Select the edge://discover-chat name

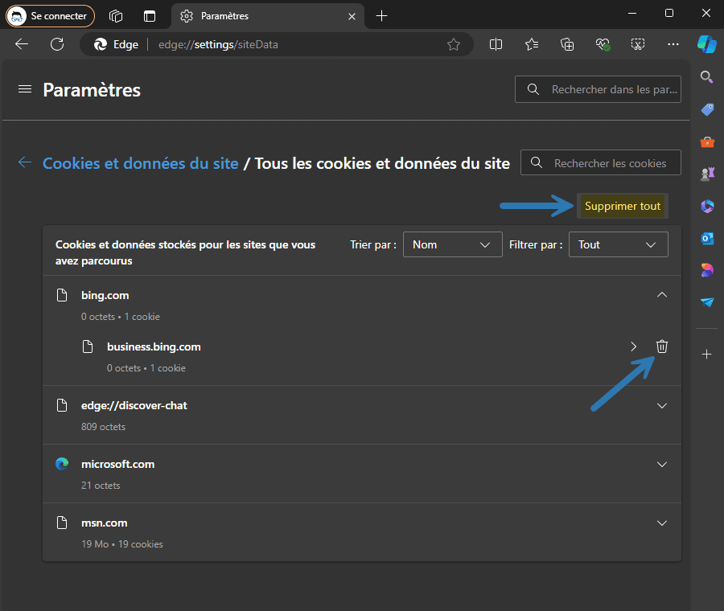click(134, 406)
